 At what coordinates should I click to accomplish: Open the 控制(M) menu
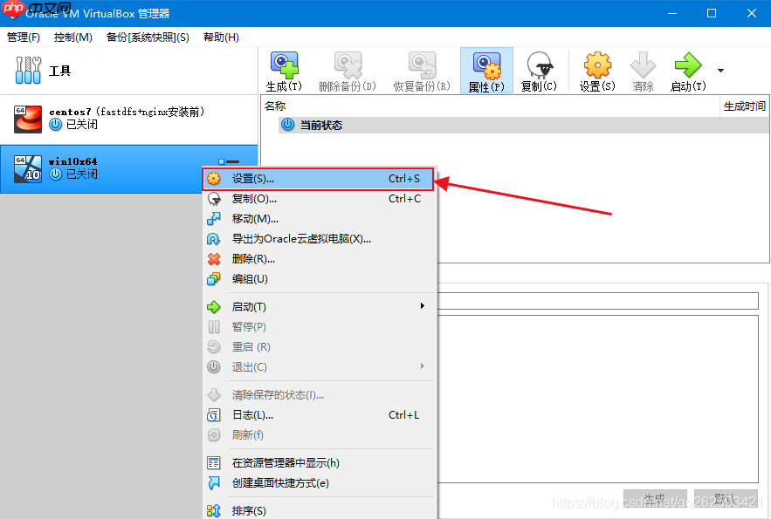tap(74, 37)
